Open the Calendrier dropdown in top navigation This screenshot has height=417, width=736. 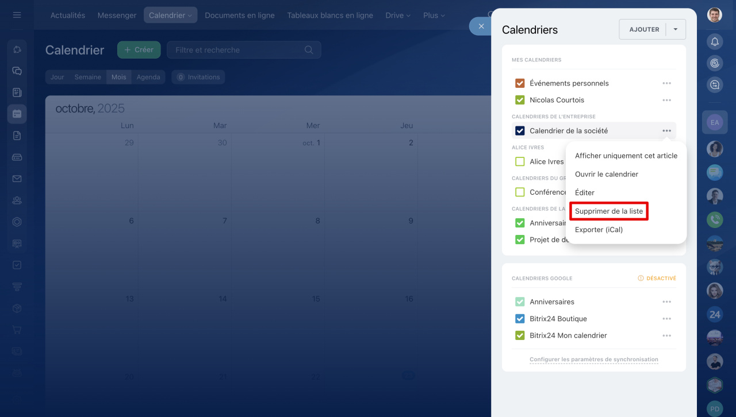(x=170, y=16)
